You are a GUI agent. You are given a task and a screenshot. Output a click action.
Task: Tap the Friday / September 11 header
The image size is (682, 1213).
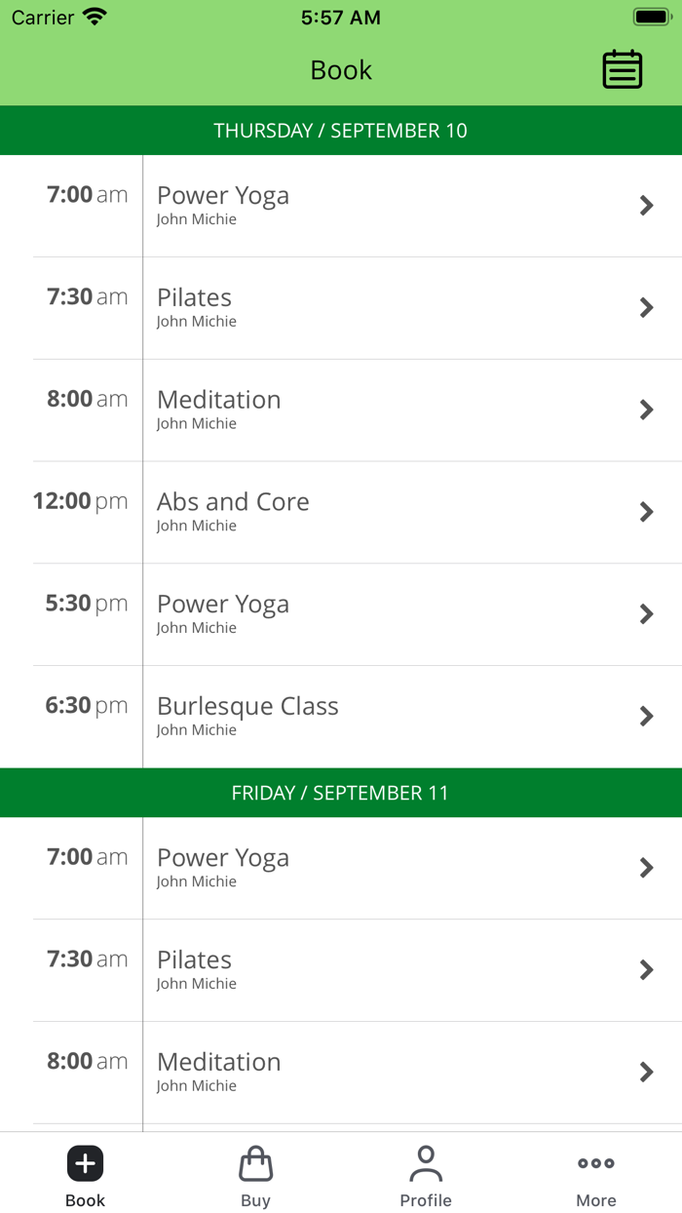(341, 793)
